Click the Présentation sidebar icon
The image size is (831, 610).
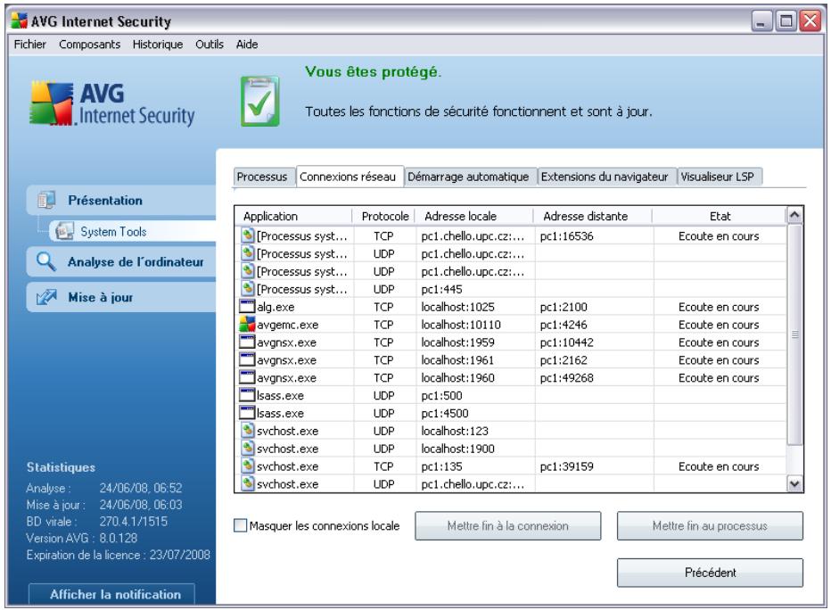pyautogui.click(x=46, y=200)
